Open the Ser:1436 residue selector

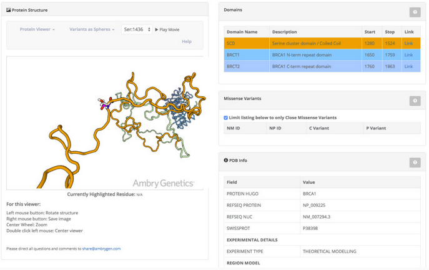tap(137, 29)
